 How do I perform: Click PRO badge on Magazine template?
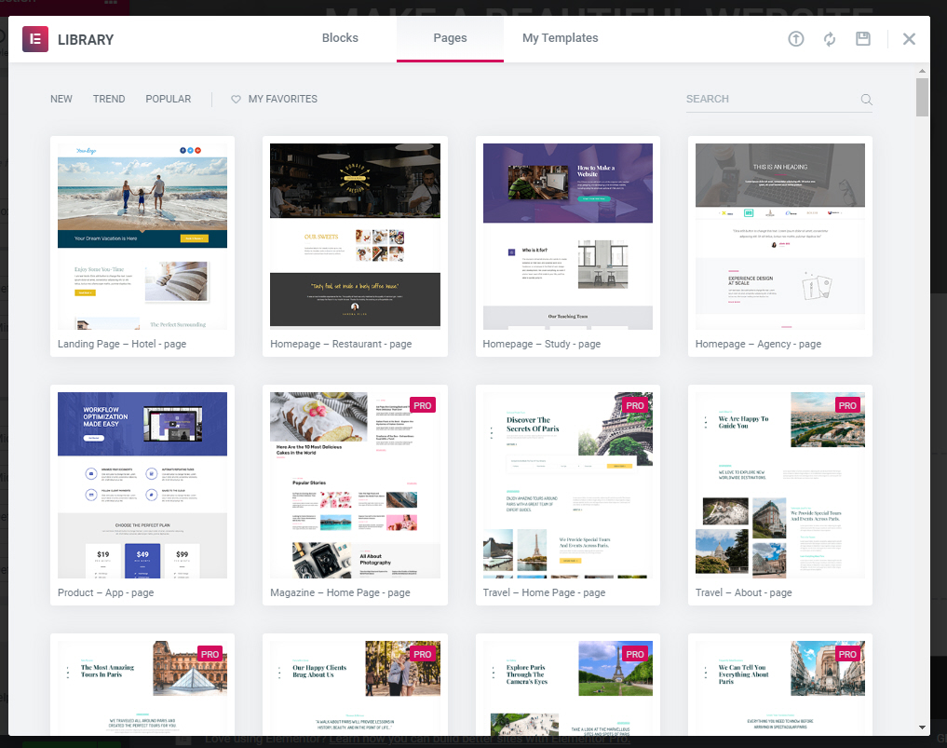pyautogui.click(x=423, y=405)
